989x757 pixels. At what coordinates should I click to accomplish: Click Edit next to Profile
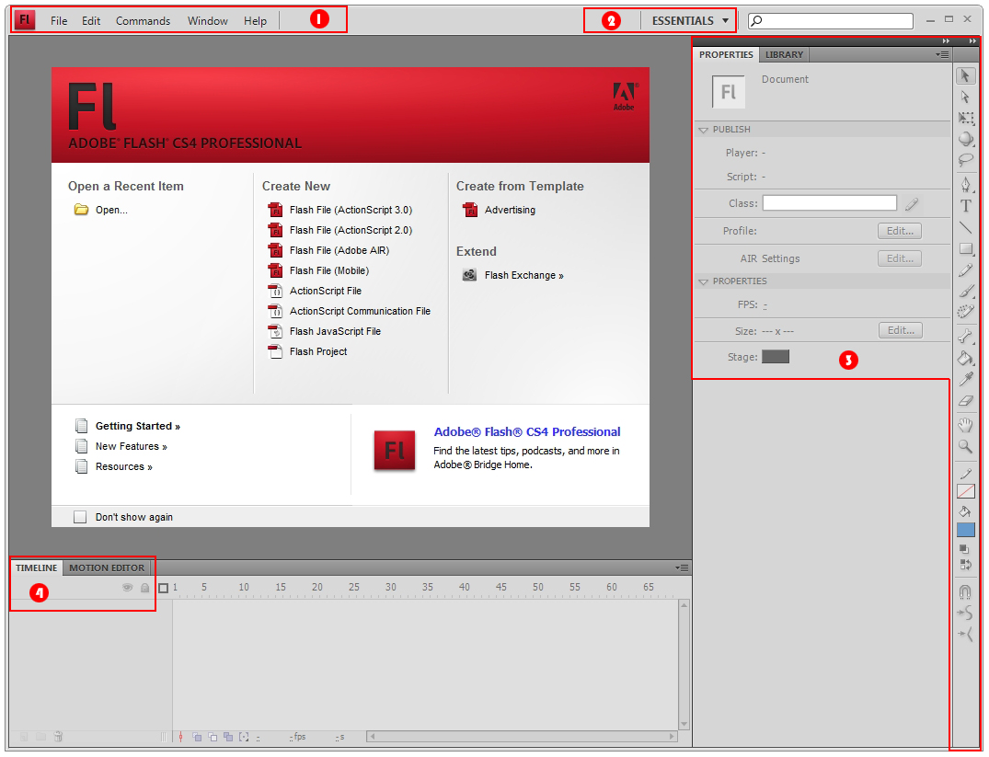click(899, 230)
